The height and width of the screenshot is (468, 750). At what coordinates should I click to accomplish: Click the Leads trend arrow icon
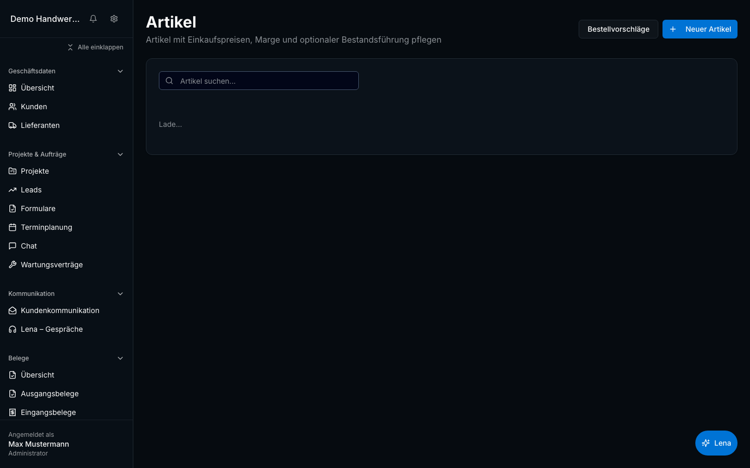coord(12,190)
